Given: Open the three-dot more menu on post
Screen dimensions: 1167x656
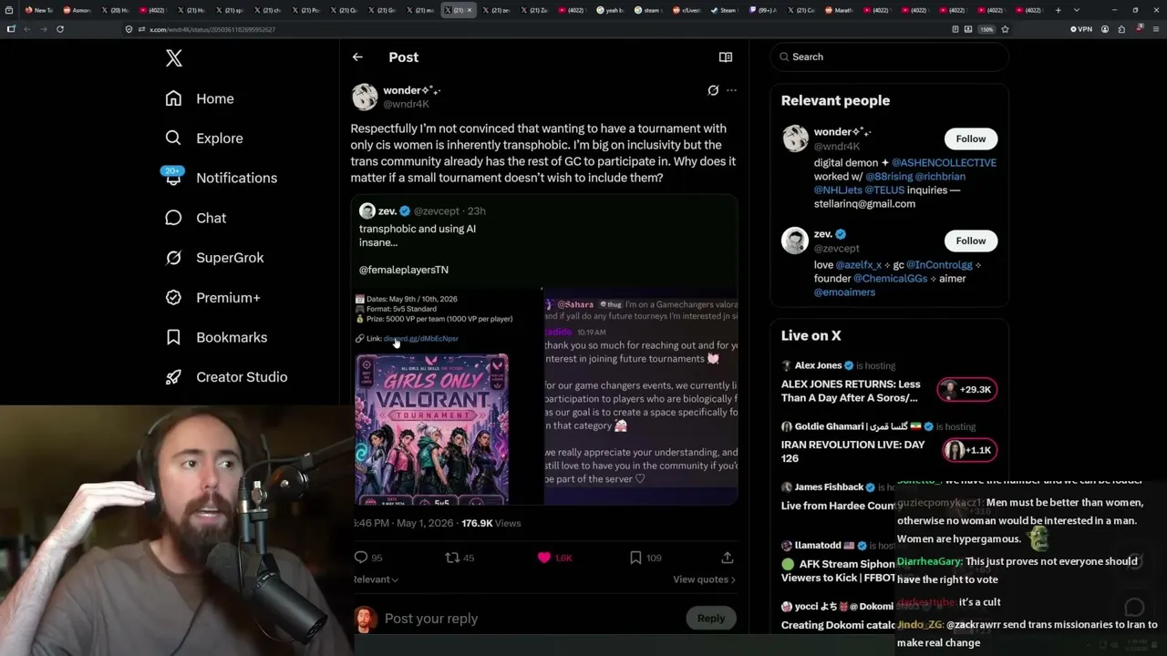Looking at the screenshot, I should [x=731, y=90].
